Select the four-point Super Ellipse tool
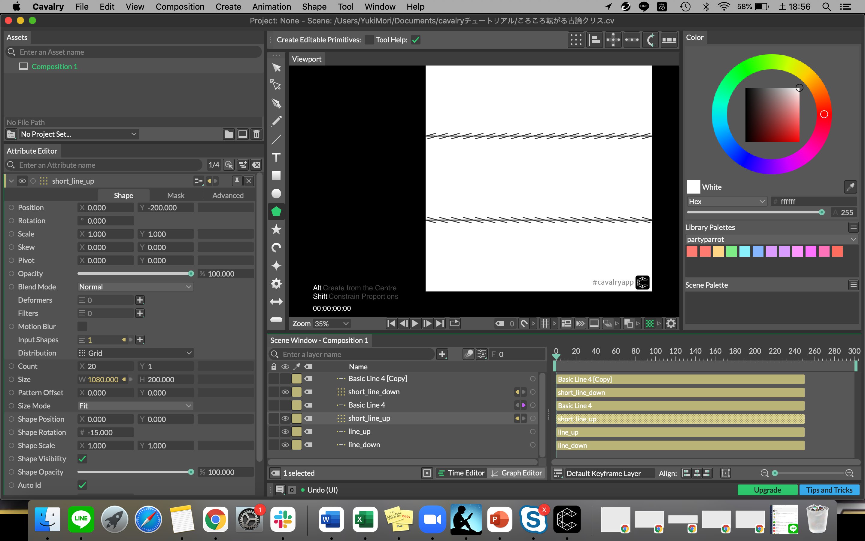 tap(276, 265)
